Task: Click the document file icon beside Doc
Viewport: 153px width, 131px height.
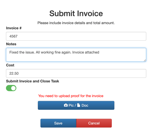Action: click(78, 105)
